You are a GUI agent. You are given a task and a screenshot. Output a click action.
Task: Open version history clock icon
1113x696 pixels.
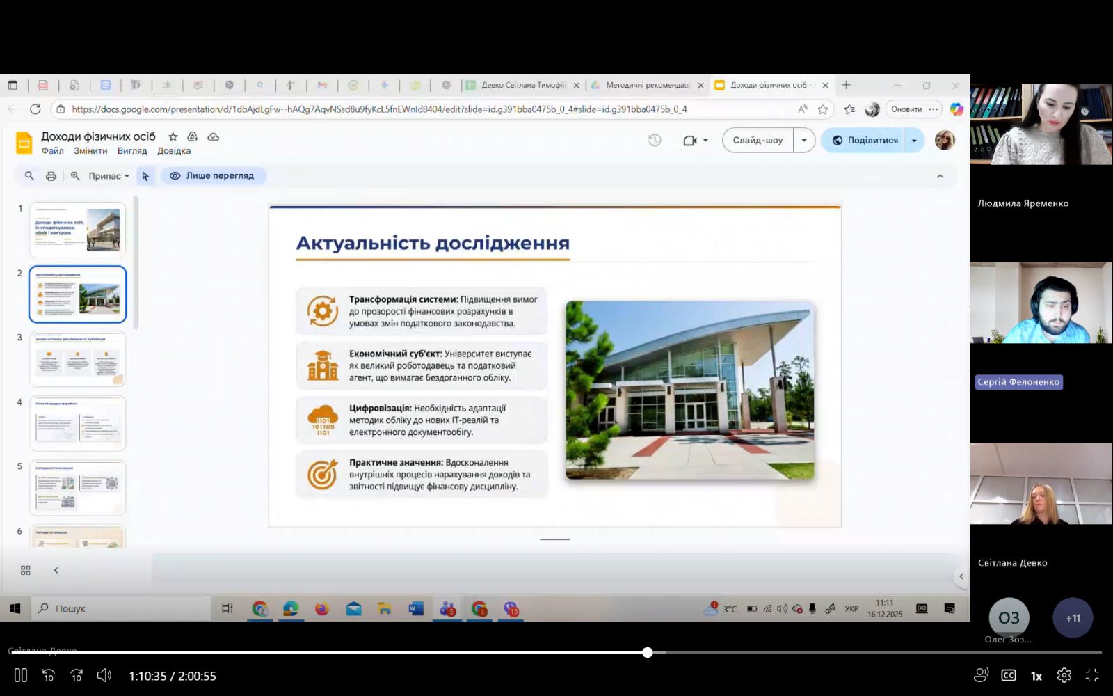[x=655, y=140]
